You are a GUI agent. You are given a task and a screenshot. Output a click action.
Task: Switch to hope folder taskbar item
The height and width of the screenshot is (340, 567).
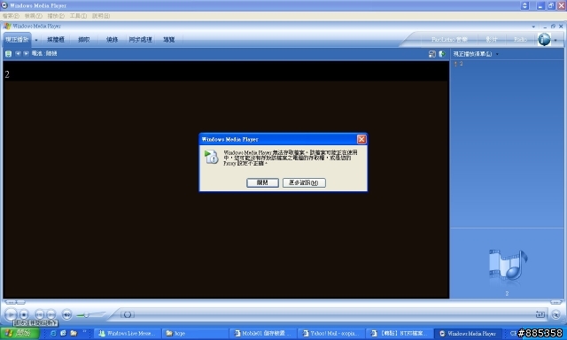(x=195, y=334)
